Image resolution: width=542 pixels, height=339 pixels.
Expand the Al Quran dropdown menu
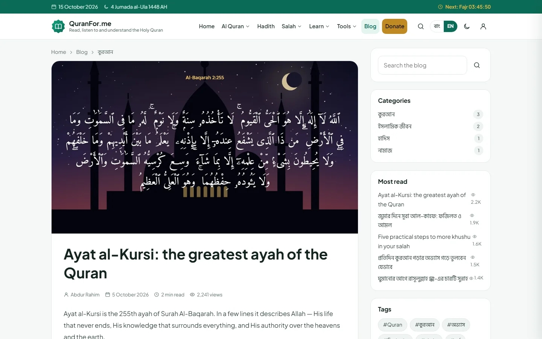pyautogui.click(x=236, y=26)
